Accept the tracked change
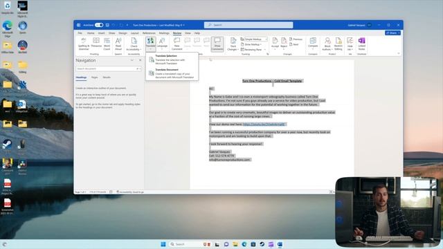The height and width of the screenshot is (249, 443). point(275,44)
